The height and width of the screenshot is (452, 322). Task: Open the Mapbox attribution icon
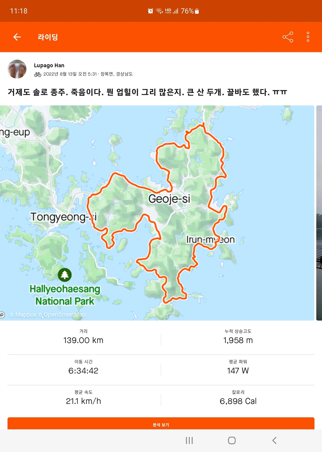(3, 315)
